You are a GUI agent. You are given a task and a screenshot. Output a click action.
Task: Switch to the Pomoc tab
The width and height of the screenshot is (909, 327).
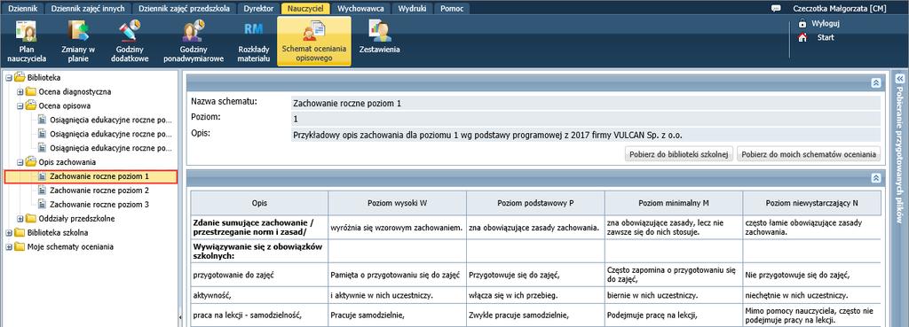[x=452, y=9]
